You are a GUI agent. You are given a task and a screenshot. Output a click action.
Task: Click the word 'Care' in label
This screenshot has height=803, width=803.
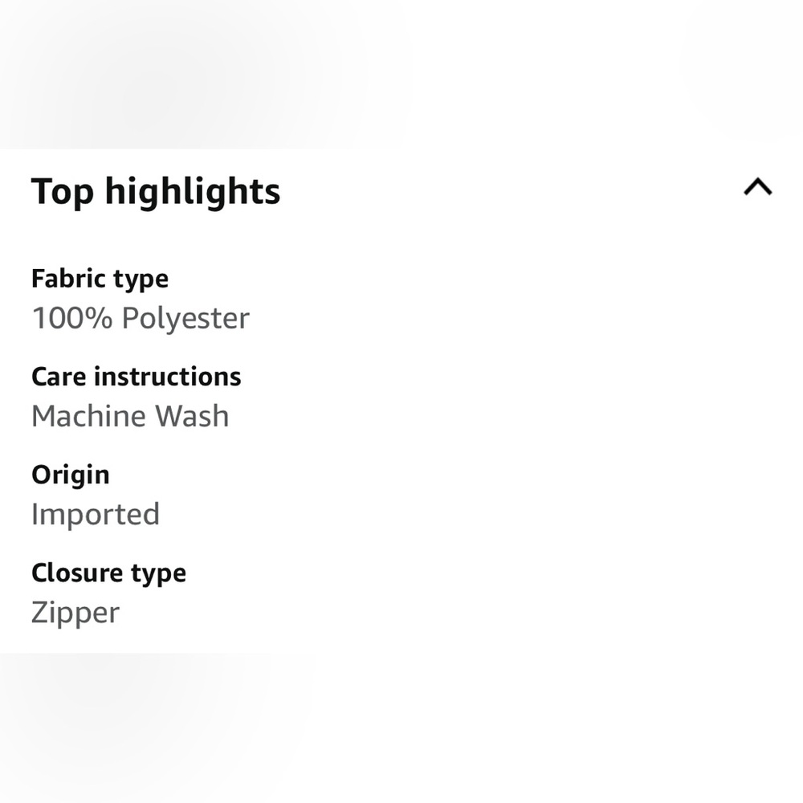59,377
